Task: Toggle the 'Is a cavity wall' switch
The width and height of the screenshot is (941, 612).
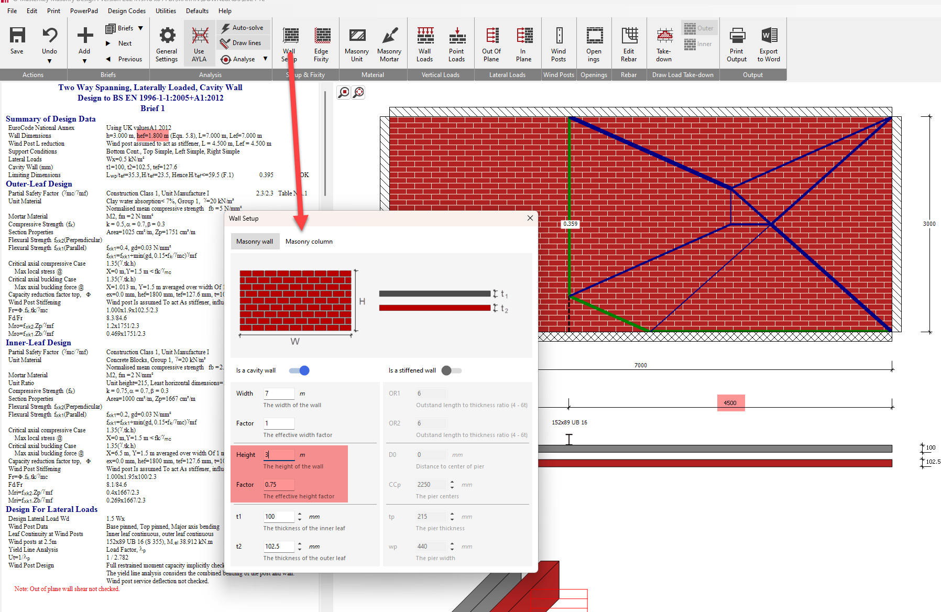Action: click(x=300, y=370)
